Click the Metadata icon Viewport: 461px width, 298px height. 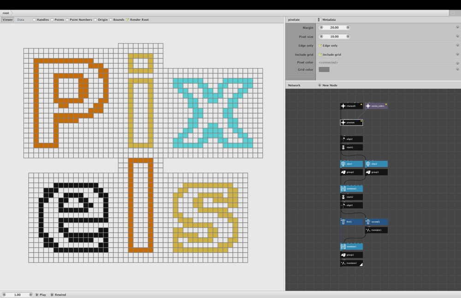(x=319, y=20)
